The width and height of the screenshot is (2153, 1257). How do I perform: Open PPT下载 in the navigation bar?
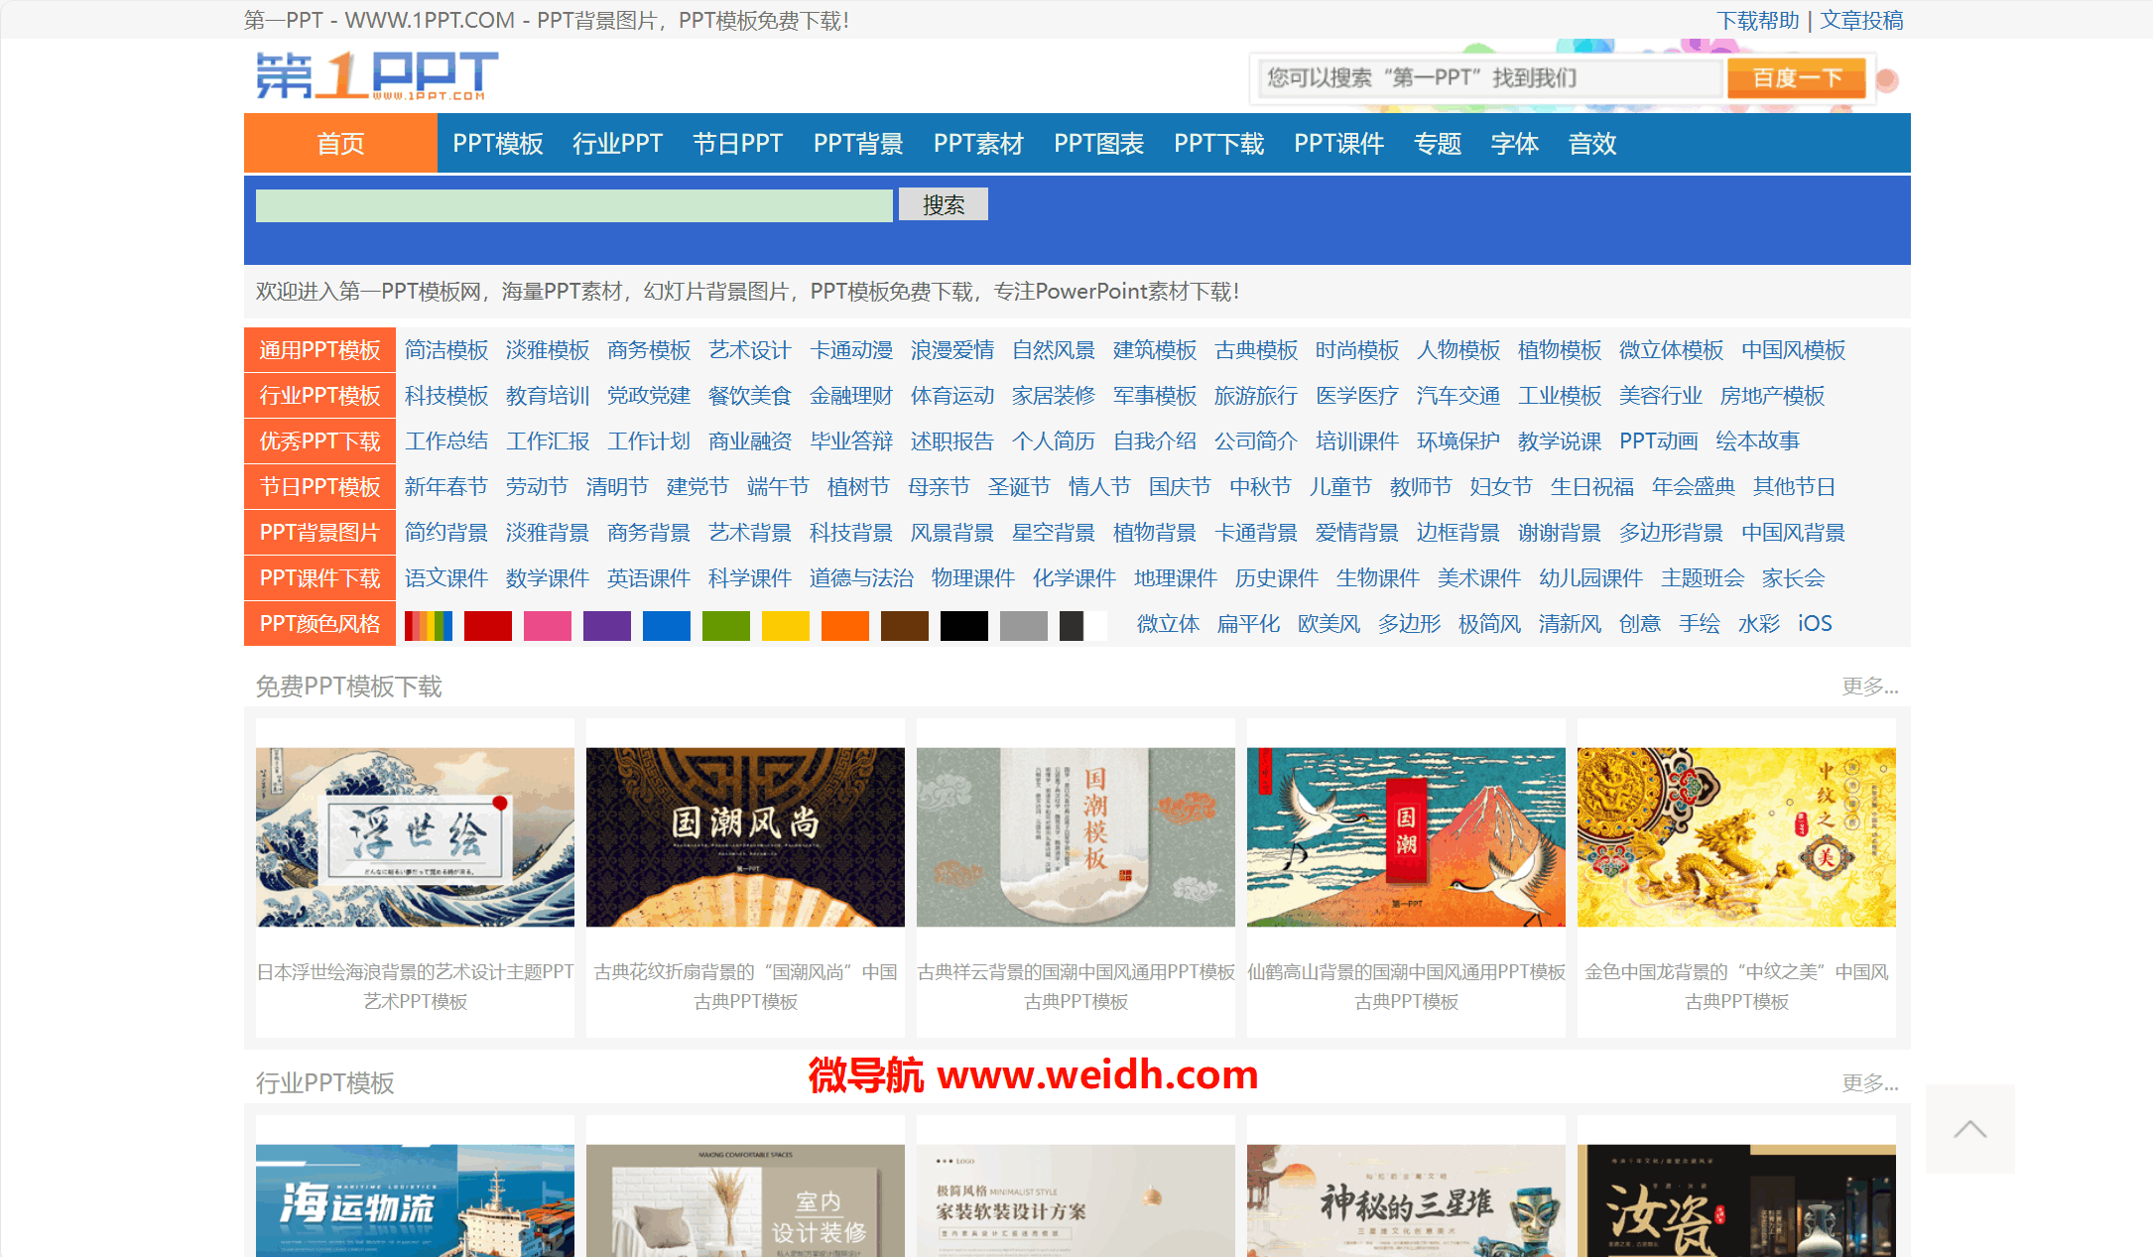click(x=1218, y=144)
